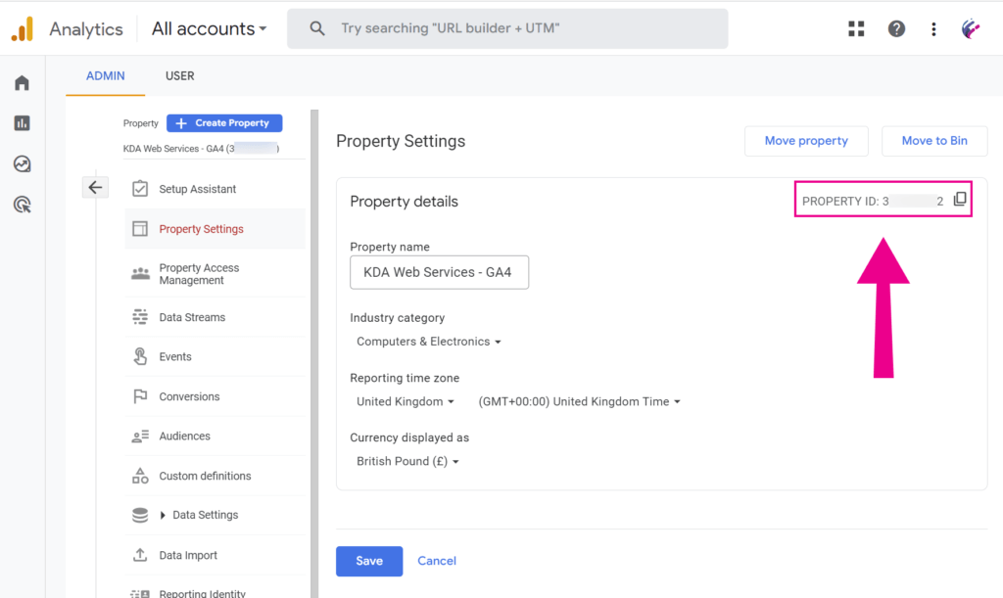Open Data Import menu item

point(215,555)
